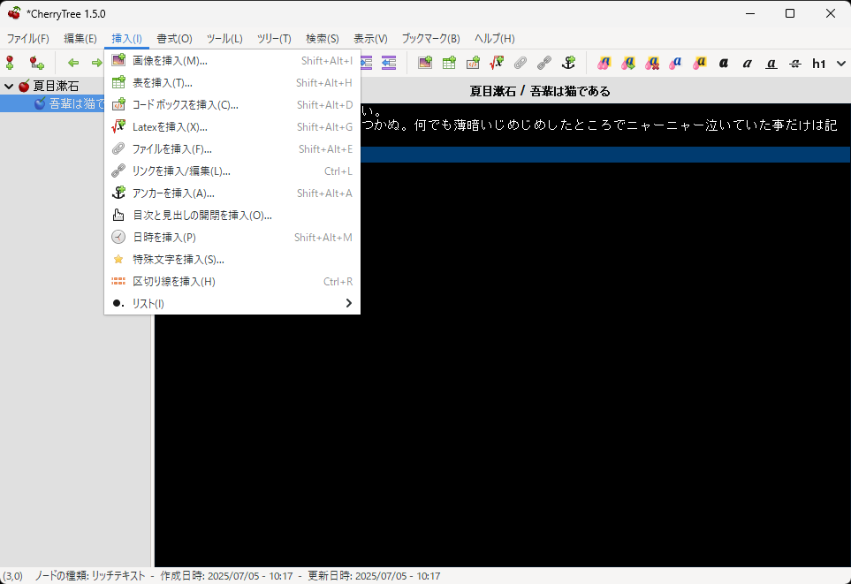Click the toolbar chain link icon

pos(544,63)
